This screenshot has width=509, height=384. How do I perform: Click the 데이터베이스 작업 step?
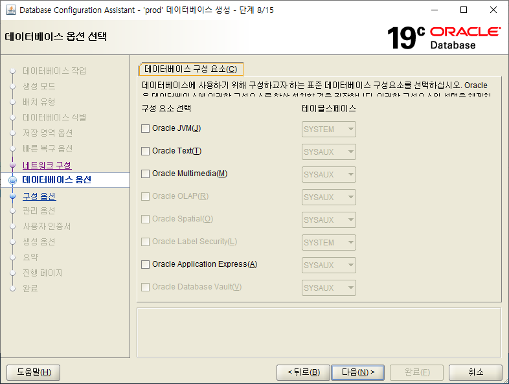54,71
